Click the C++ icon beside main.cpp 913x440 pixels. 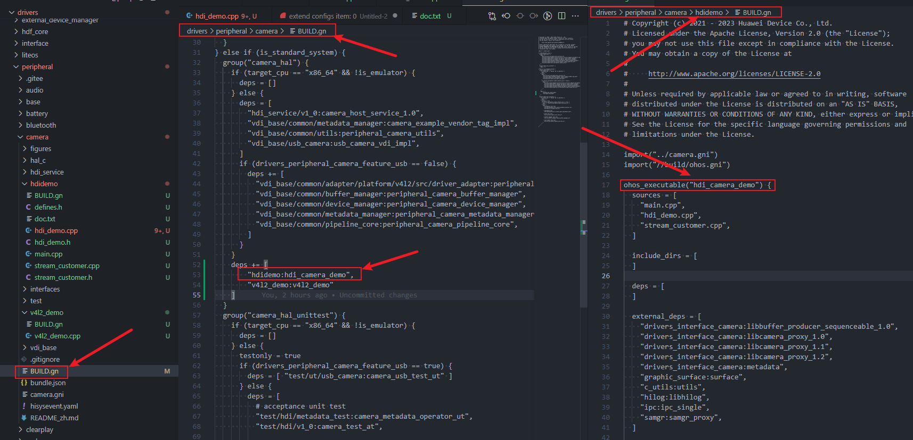click(x=28, y=254)
